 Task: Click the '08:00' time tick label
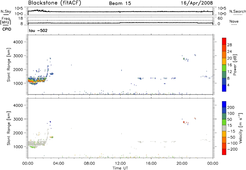coord(89,164)
